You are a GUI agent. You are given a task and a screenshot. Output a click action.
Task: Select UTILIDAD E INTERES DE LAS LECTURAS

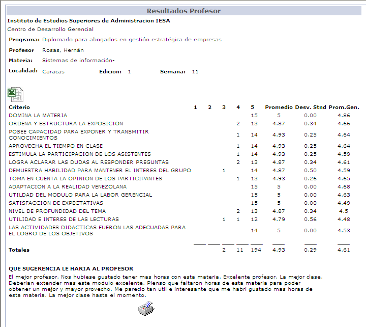pyautogui.click(x=64, y=220)
